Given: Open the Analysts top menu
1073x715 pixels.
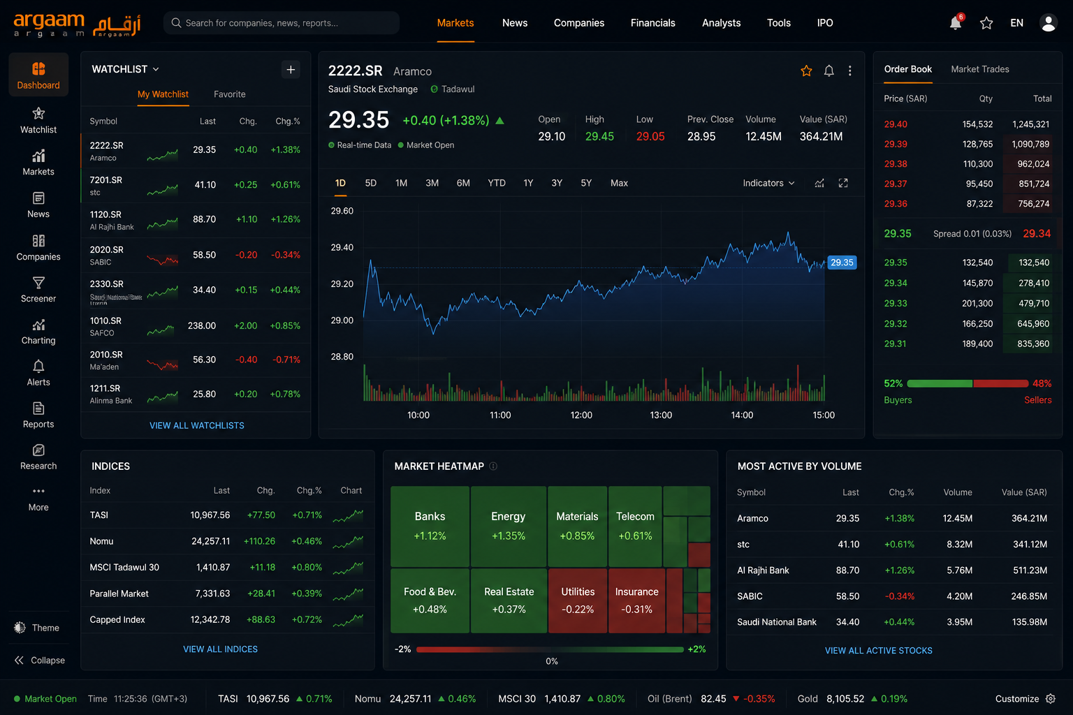Looking at the screenshot, I should pyautogui.click(x=722, y=23).
